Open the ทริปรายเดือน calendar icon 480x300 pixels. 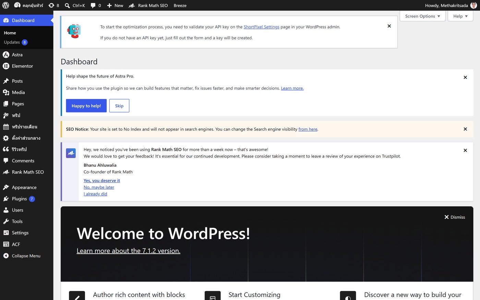click(6, 127)
